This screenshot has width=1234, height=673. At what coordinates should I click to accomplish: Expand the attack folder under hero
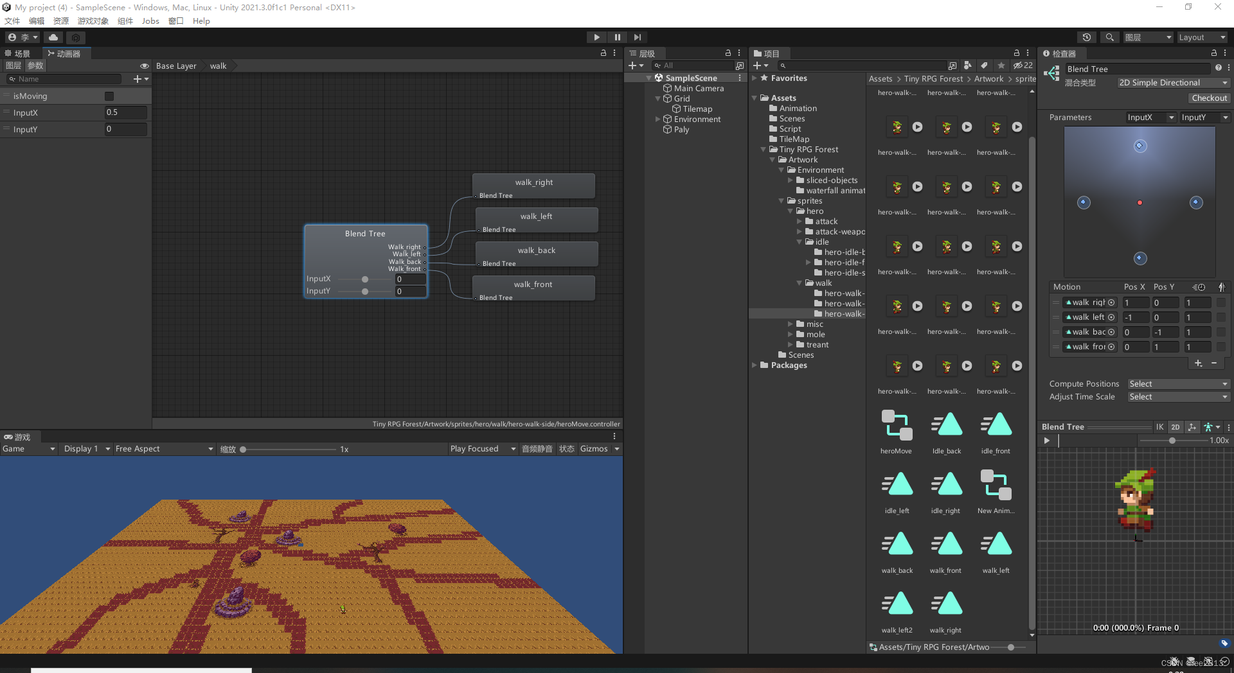(x=800, y=221)
